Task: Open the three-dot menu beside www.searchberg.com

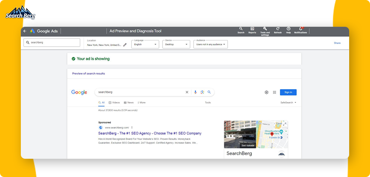Action: (132, 128)
